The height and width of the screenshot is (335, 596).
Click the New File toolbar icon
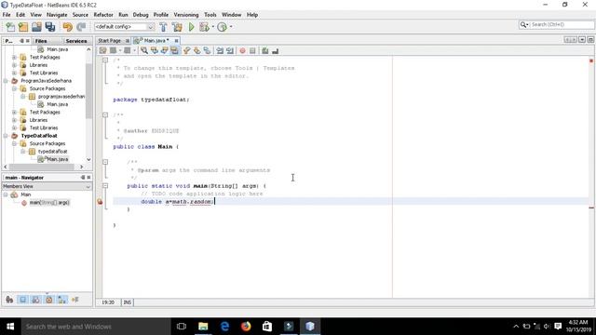click(10, 27)
